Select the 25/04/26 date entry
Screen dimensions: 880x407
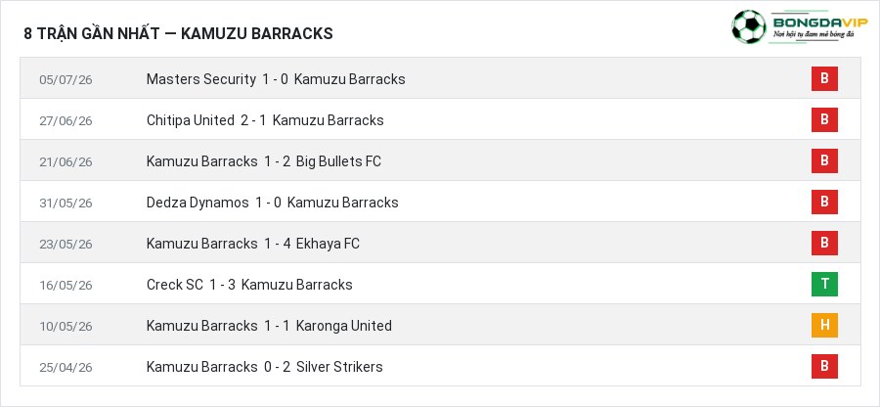[x=66, y=367]
